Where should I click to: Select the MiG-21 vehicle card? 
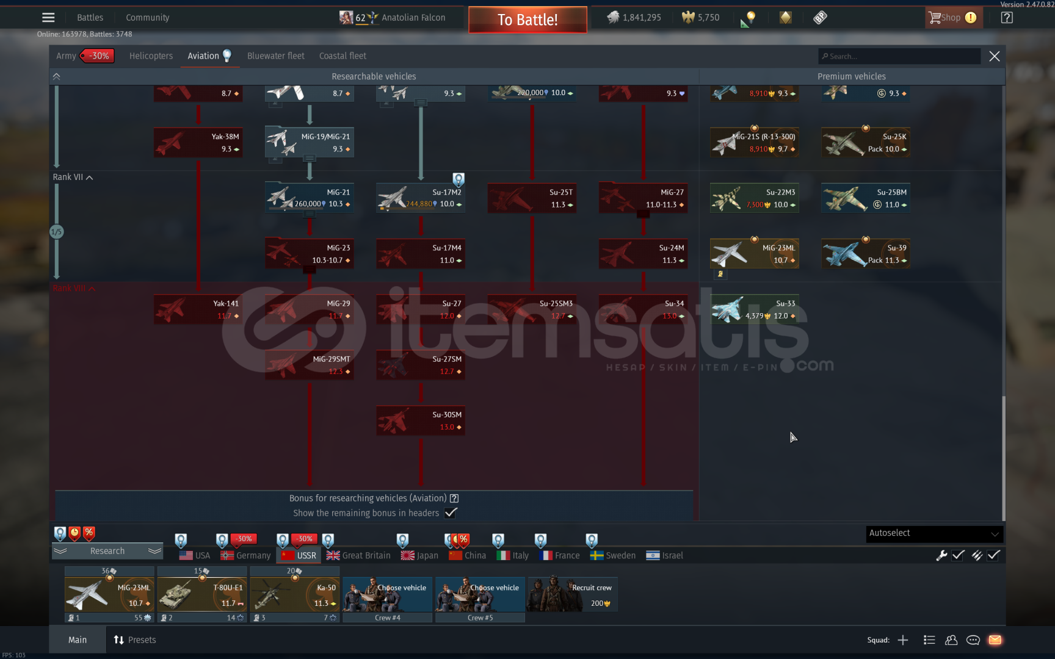pos(310,198)
